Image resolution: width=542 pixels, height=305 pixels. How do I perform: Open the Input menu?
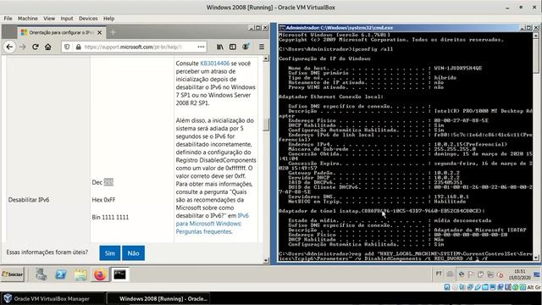[67, 19]
